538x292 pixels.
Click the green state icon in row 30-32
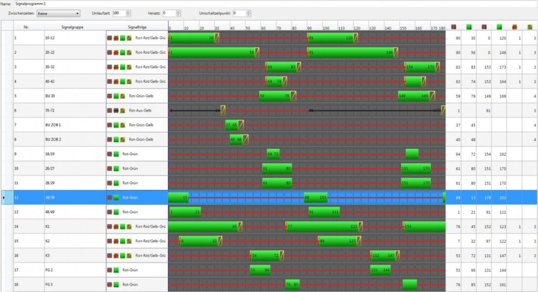(122, 67)
